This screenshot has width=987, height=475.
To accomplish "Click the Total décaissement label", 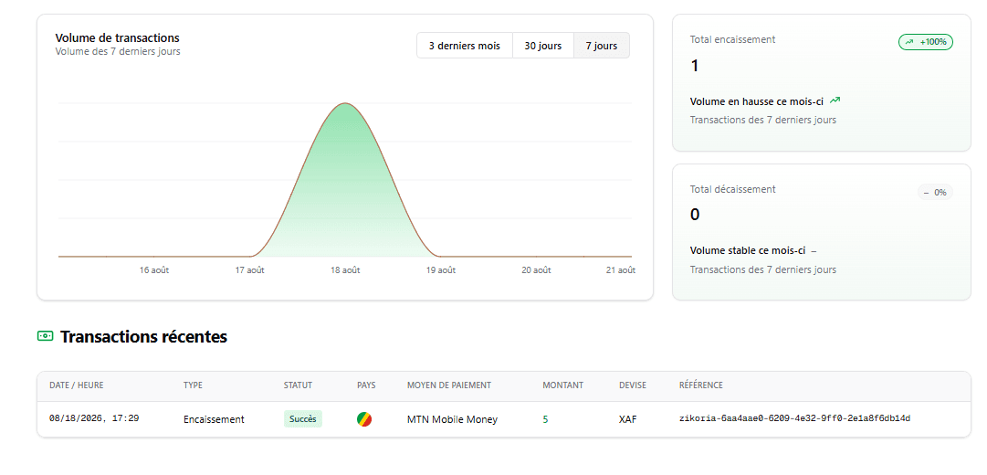I will 732,189.
